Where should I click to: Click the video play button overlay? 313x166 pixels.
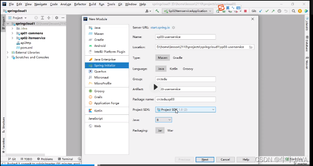click(155, 87)
